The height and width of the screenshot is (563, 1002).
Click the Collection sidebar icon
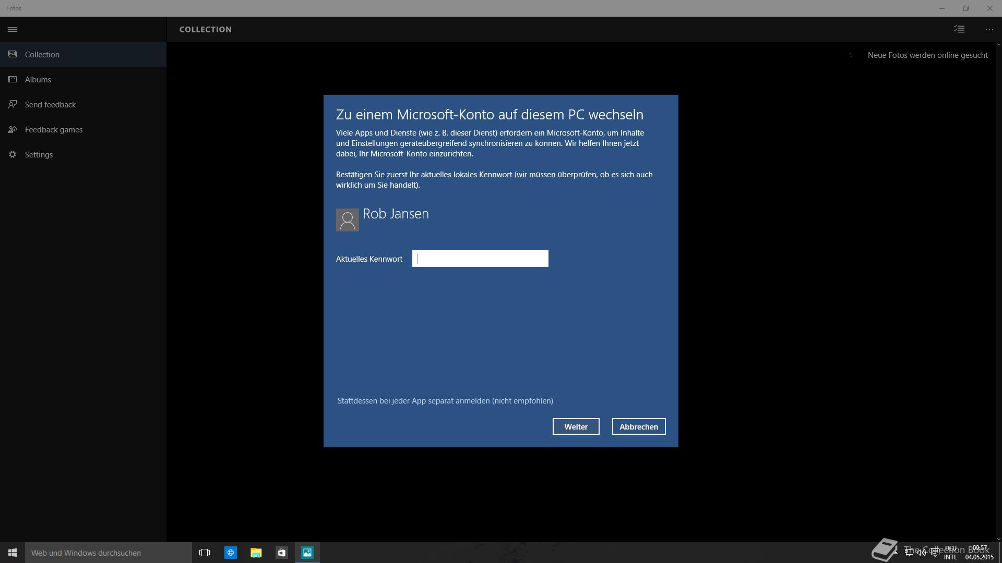13,54
